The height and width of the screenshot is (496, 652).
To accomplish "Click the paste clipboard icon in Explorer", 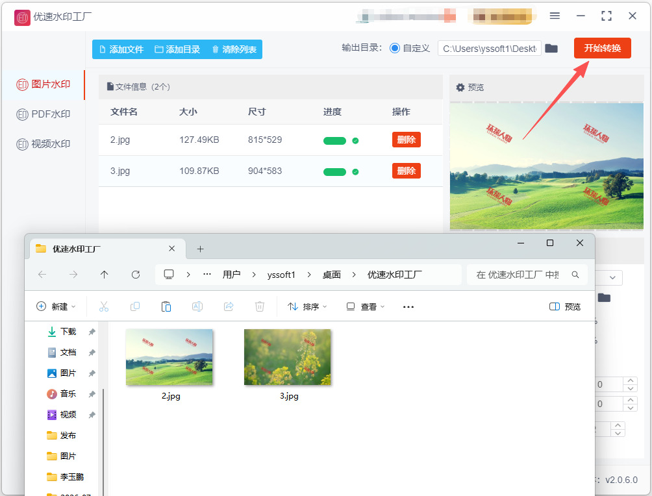I will pyautogui.click(x=166, y=307).
